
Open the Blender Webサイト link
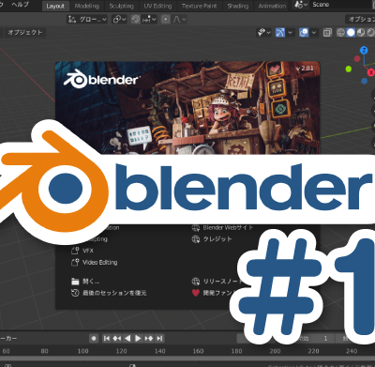(x=228, y=227)
